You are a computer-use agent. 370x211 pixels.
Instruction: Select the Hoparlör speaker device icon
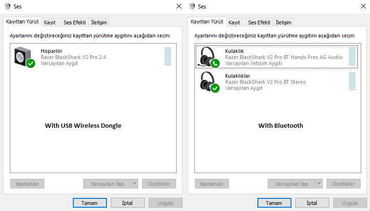pyautogui.click(x=24, y=57)
